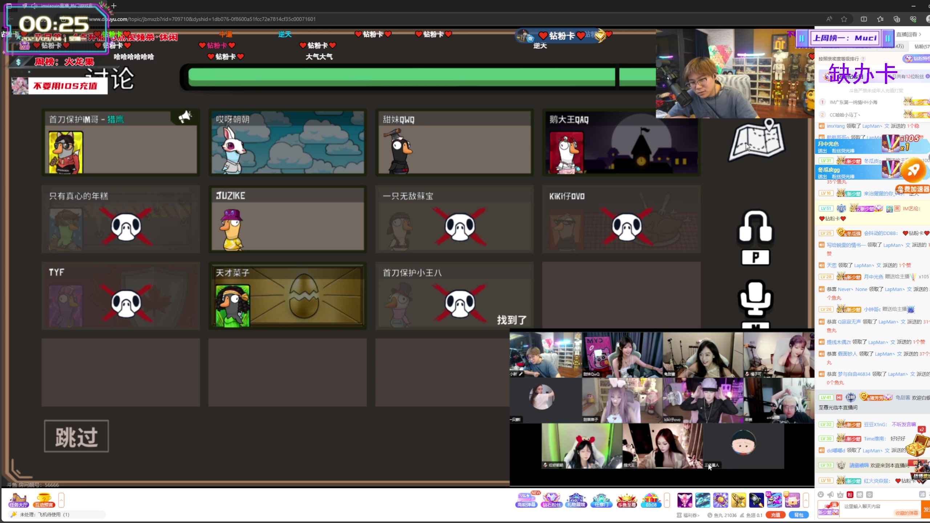This screenshot has width=930, height=523.
Task: Expand the gift list arrow after last gift
Action: coord(806,500)
